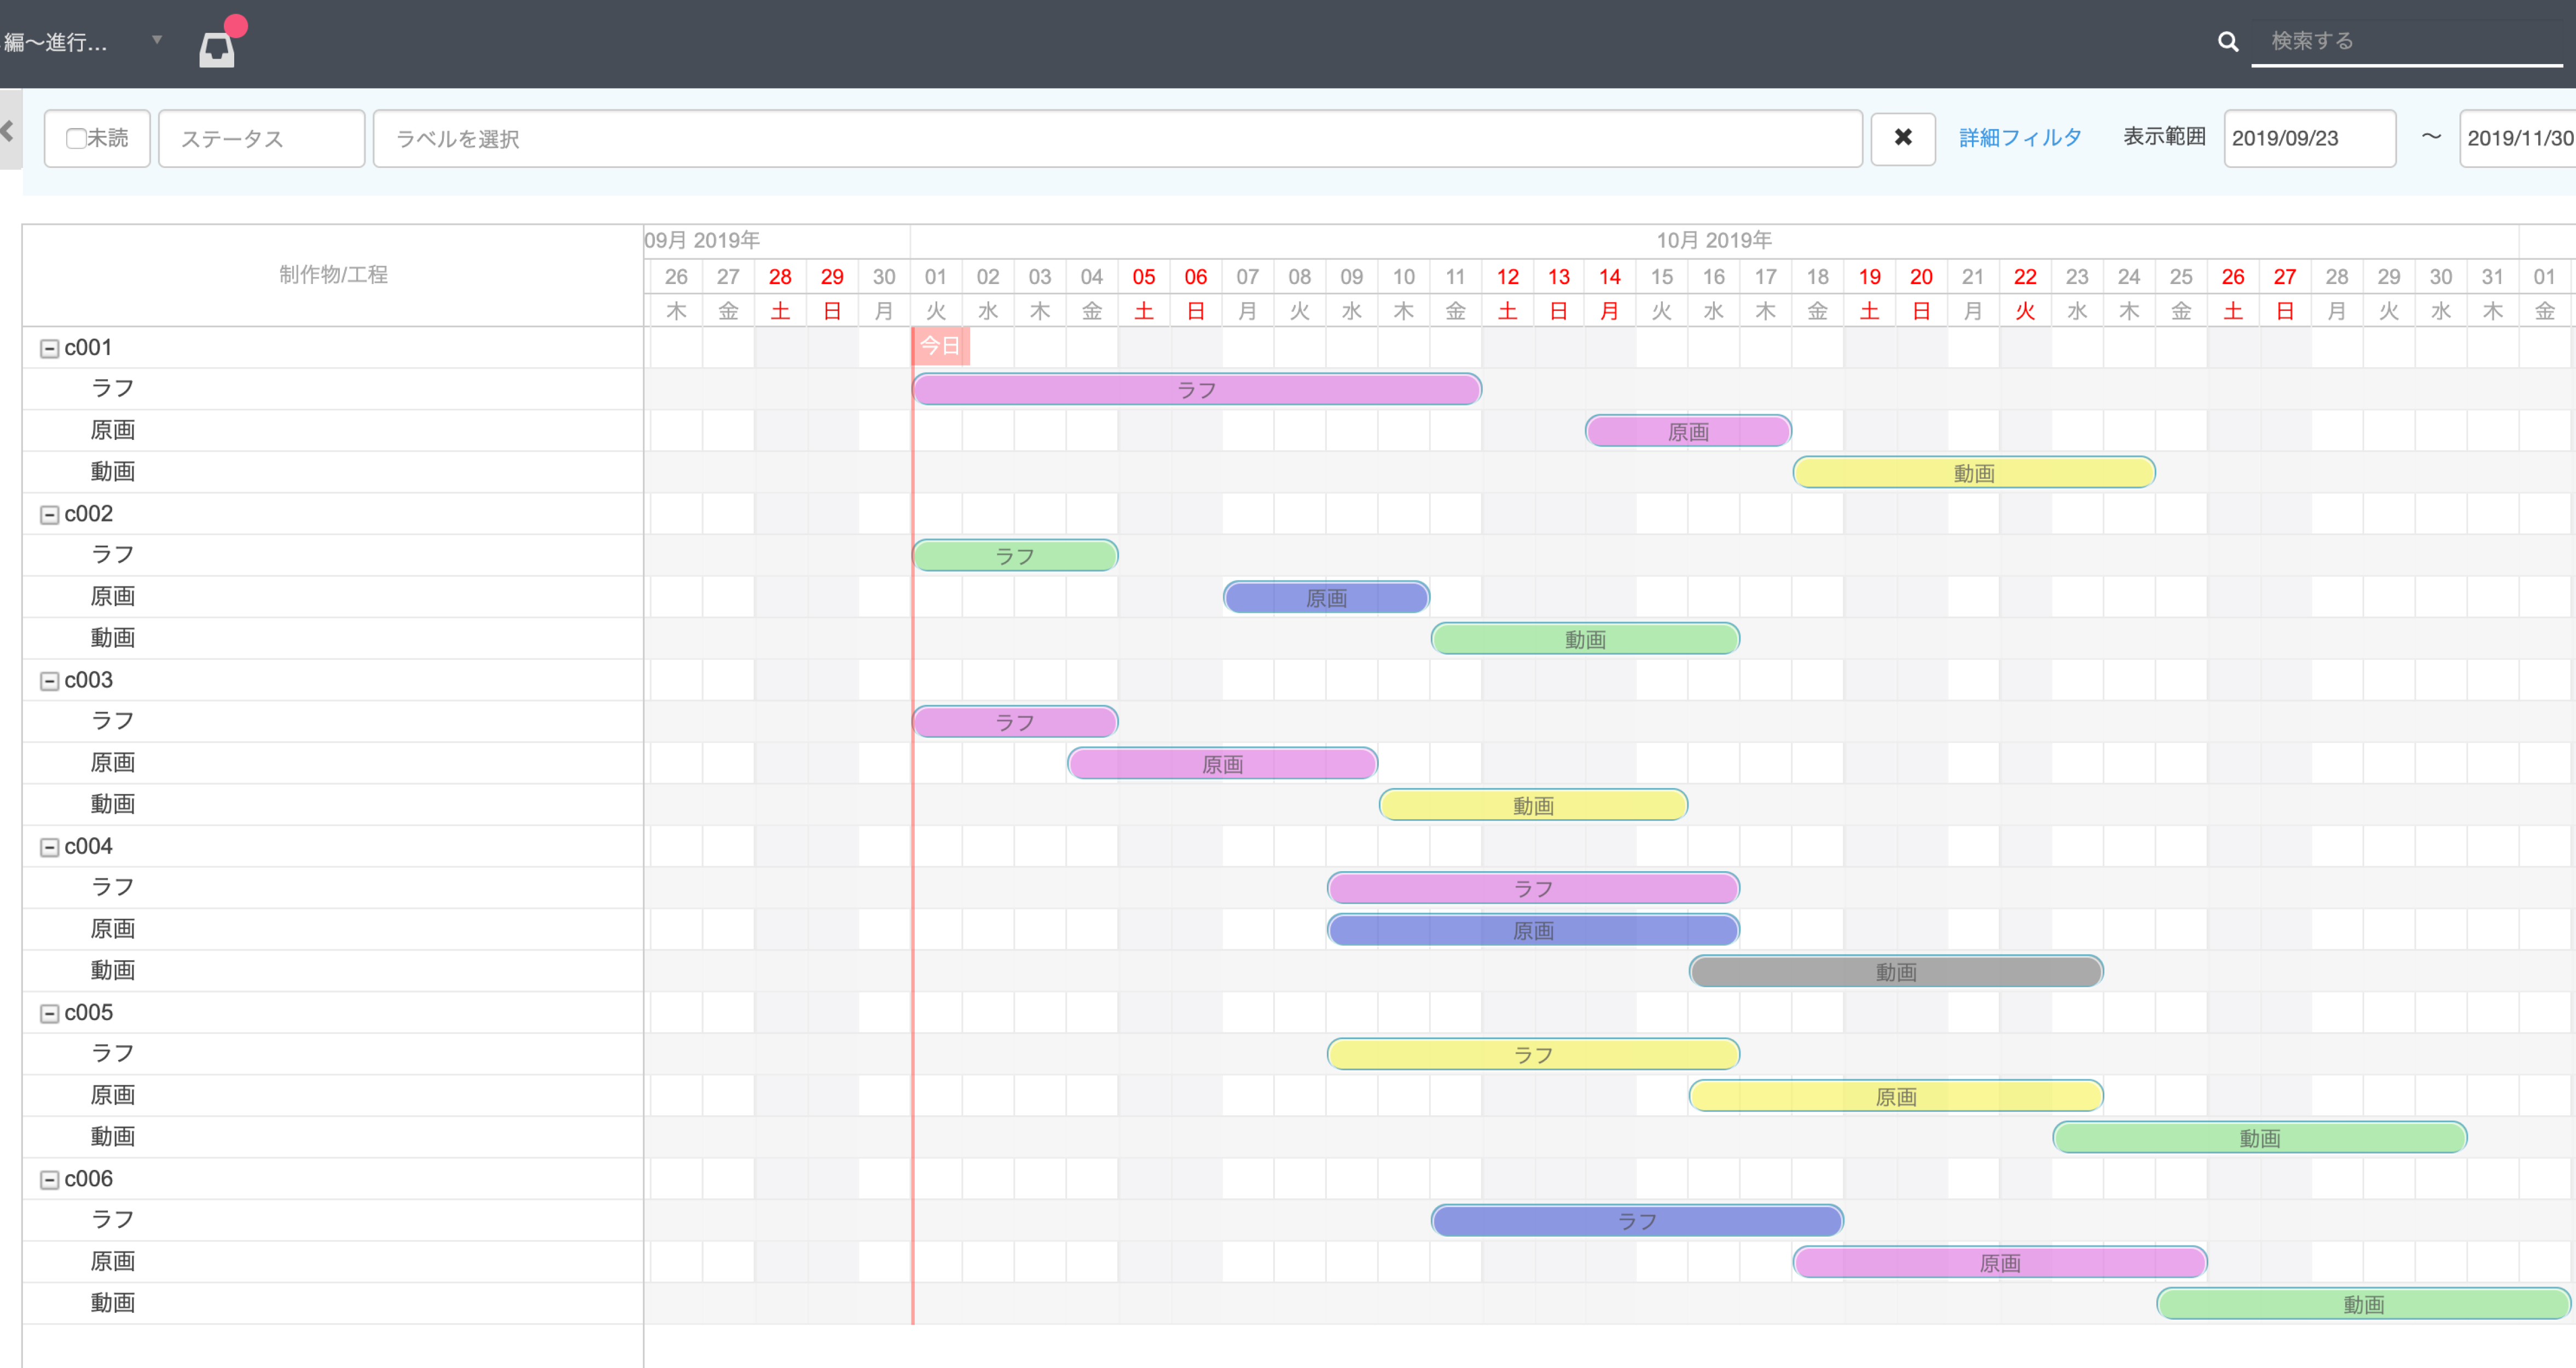This screenshot has height=1368, width=2576.
Task: Collapse the left sidebar chevron
Action: 9,130
